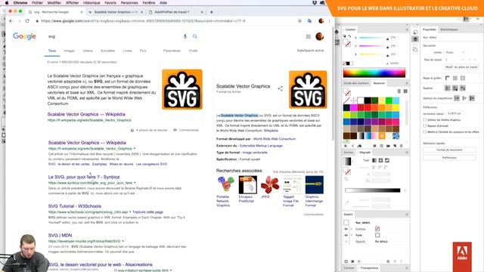Switch to the Transparence panel tab

pos(369,268)
